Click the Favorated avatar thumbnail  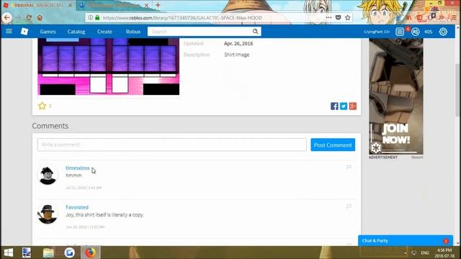pyautogui.click(x=48, y=214)
